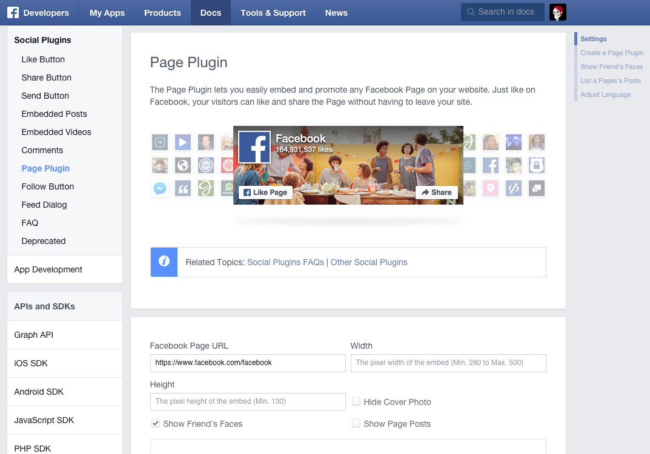This screenshot has height=454, width=650.
Task: Open Send Button in the sidebar
Action: [45, 96]
